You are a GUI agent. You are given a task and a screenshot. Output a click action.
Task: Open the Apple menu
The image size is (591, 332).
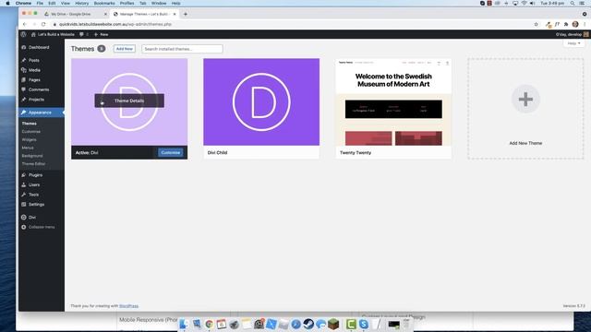pyautogui.click(x=7, y=3)
